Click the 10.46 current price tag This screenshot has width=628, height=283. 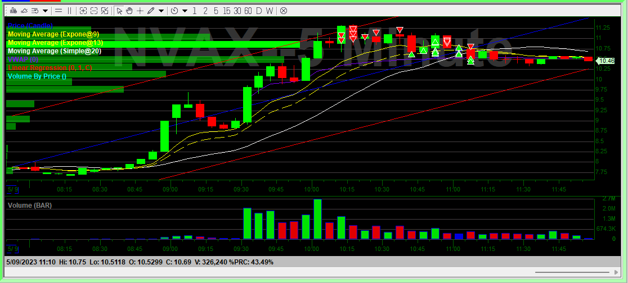tap(605, 61)
